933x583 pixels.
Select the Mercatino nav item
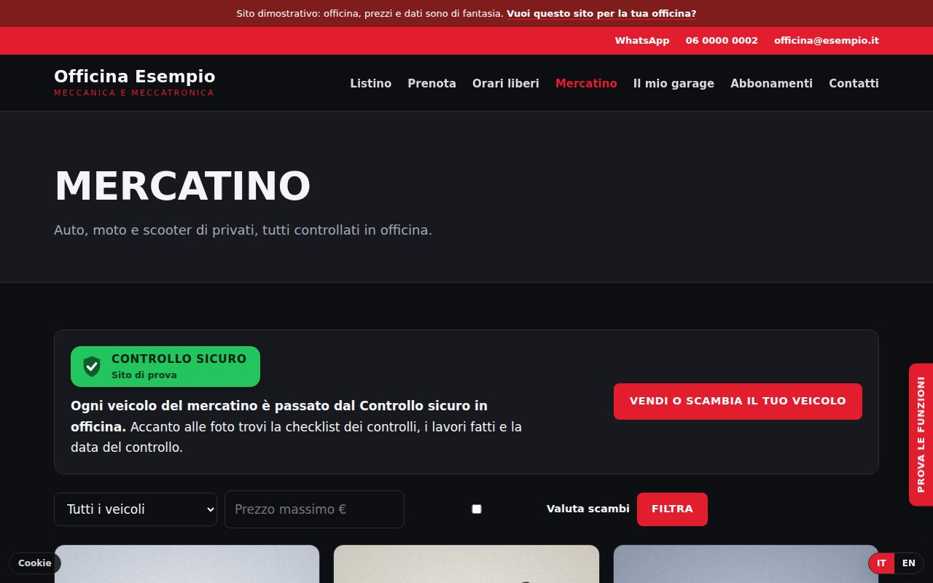pos(586,83)
